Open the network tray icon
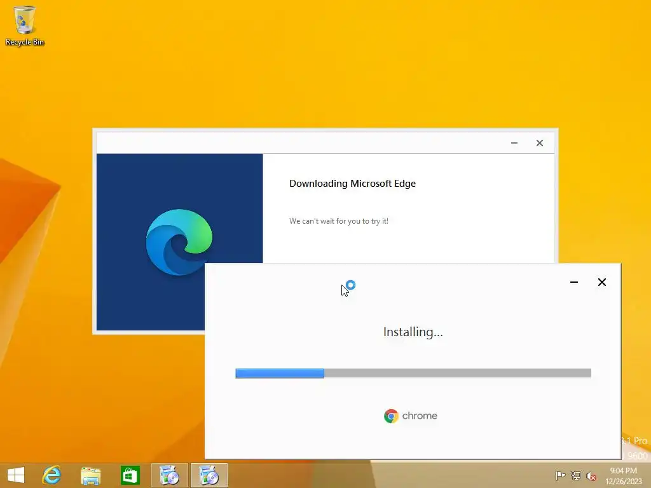Screen dimensions: 651x488 pyautogui.click(x=576, y=475)
